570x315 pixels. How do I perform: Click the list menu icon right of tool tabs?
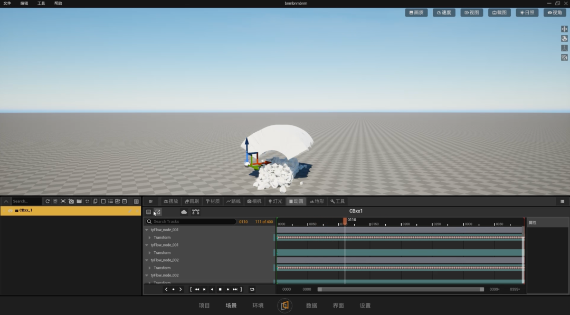click(562, 201)
